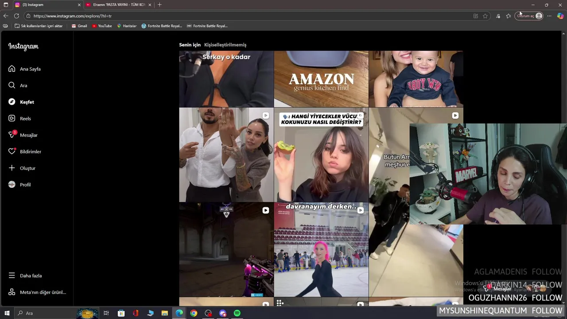Open Meta'nın diğer ürünleri menu
This screenshot has width=567, height=319.
[37, 292]
